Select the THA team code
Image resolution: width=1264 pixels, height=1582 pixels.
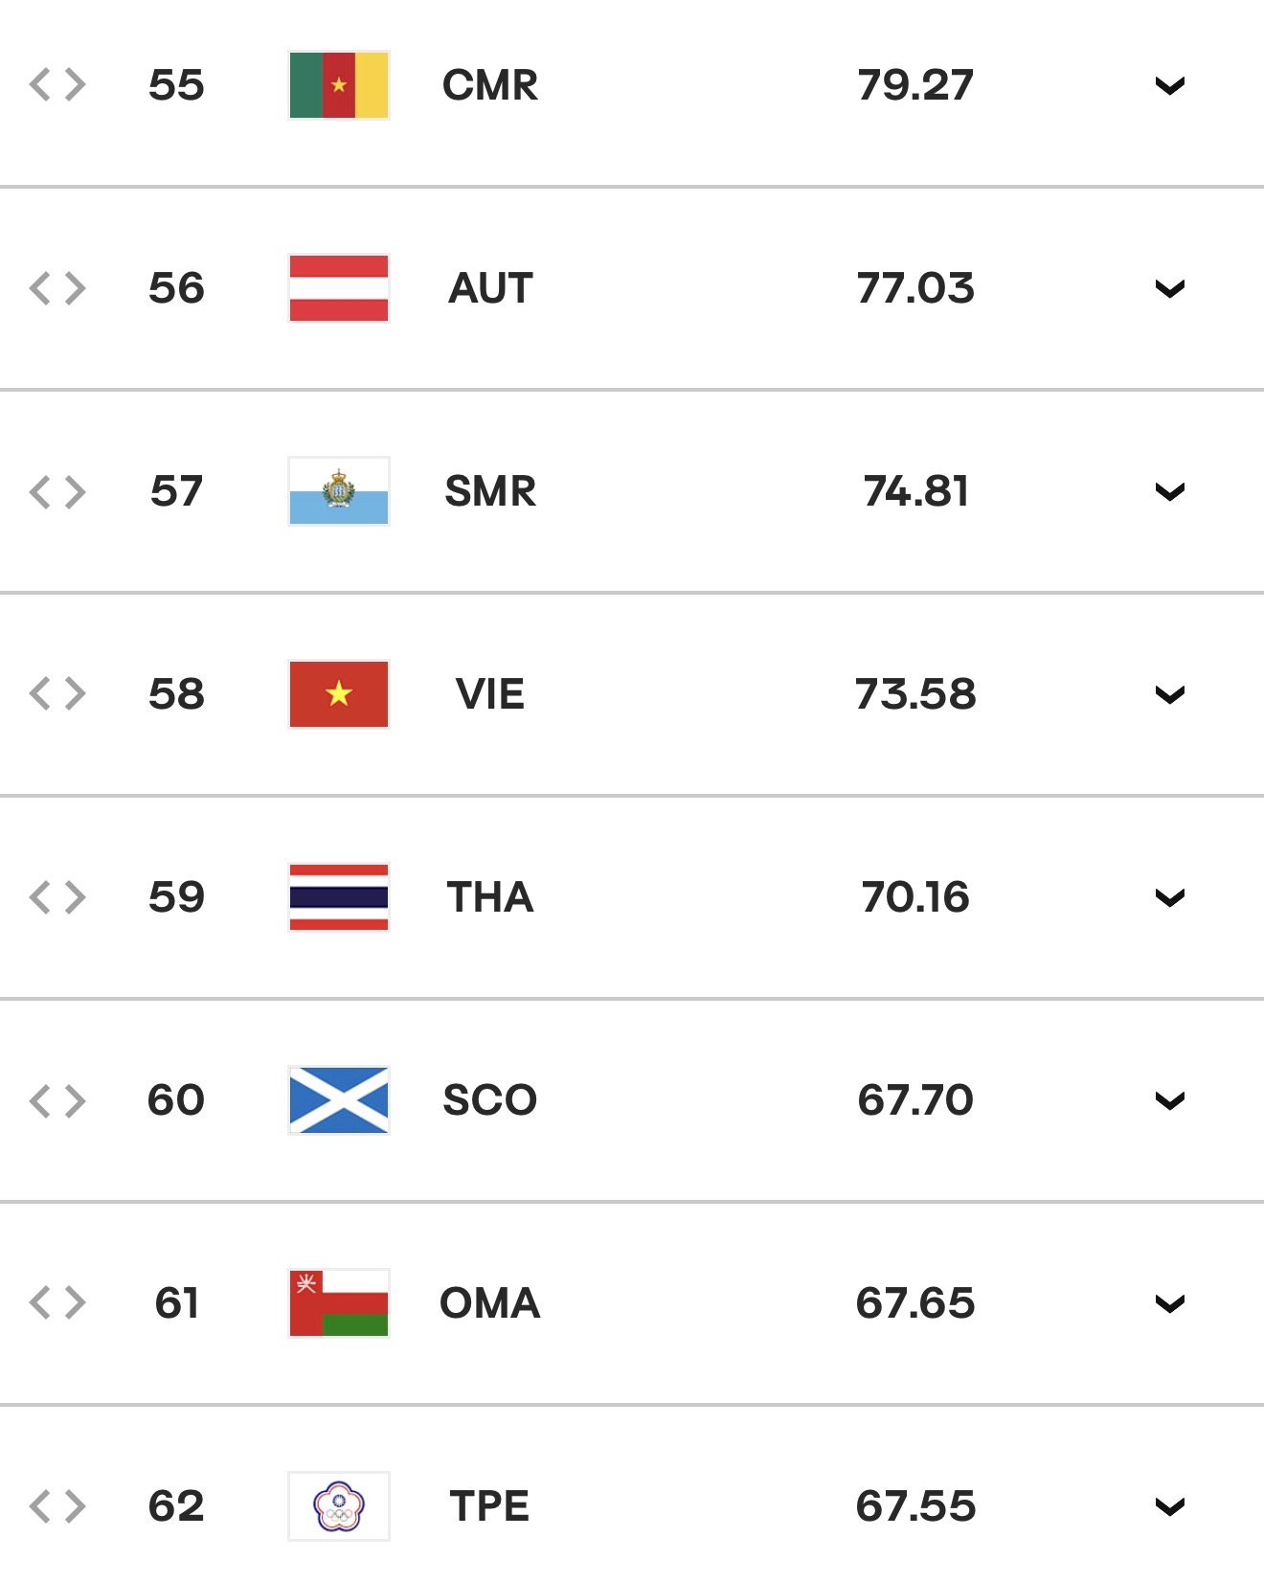click(x=490, y=897)
